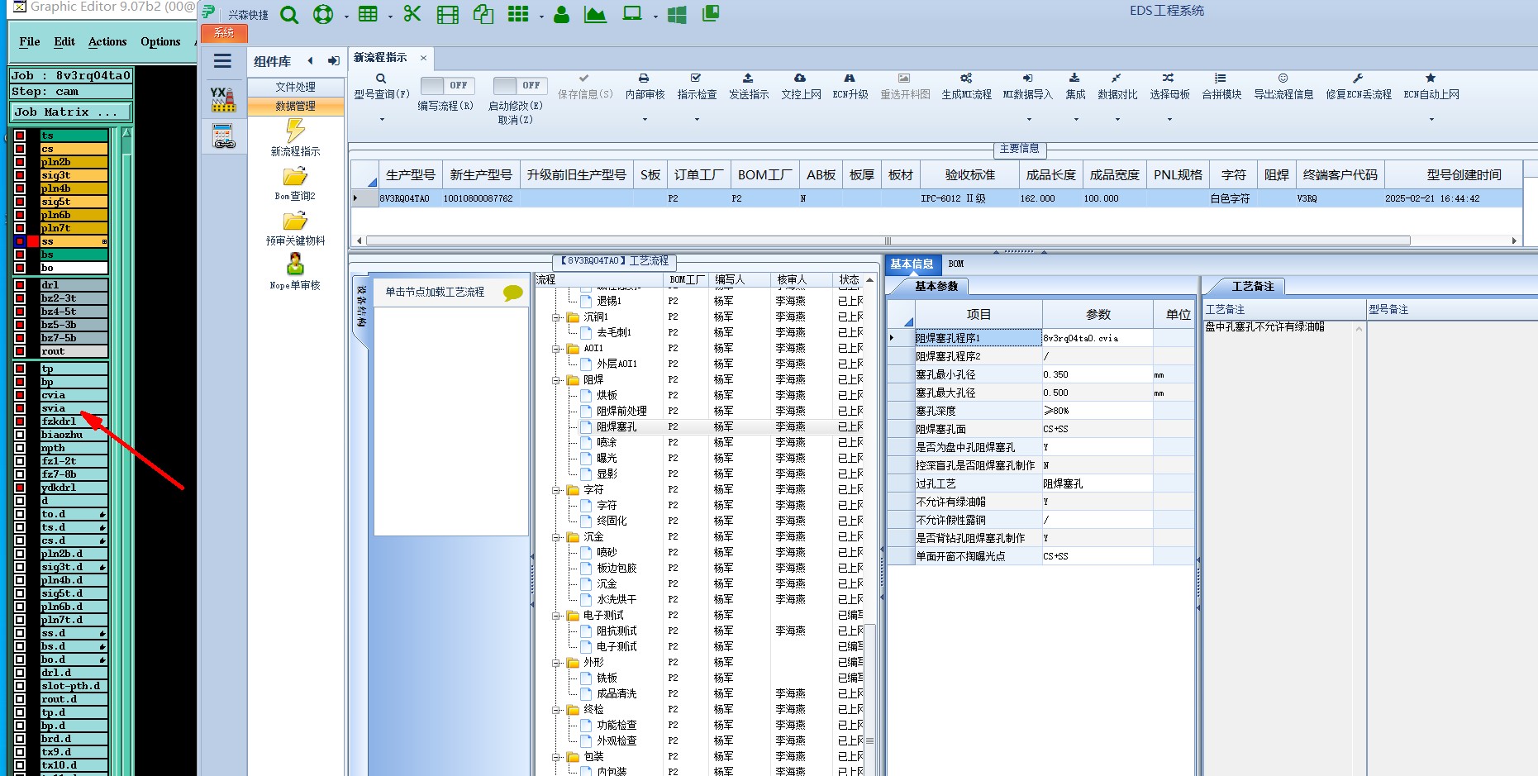Toggle visibility box of layer cs
This screenshot has height=776, width=1538.
pos(20,149)
